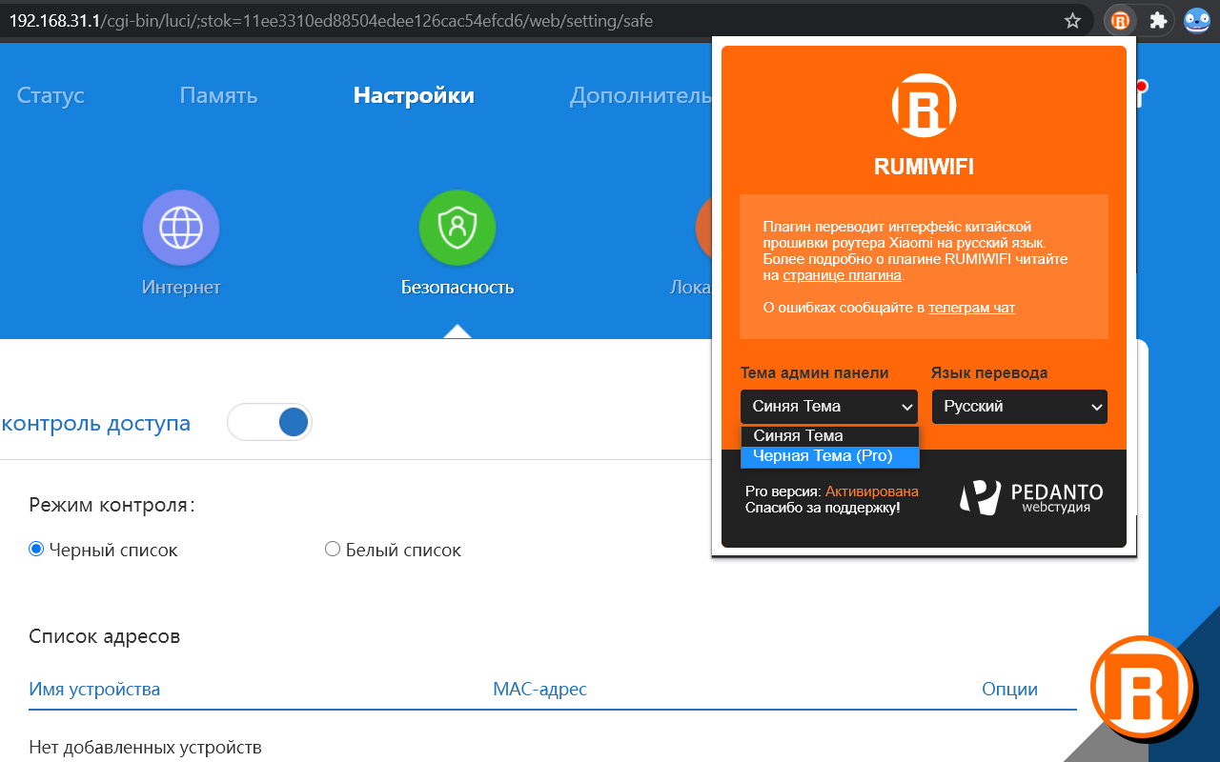Screen dimensions: 1220x762
Task: Open the Язык перевода dropdown
Action: tap(1020, 407)
